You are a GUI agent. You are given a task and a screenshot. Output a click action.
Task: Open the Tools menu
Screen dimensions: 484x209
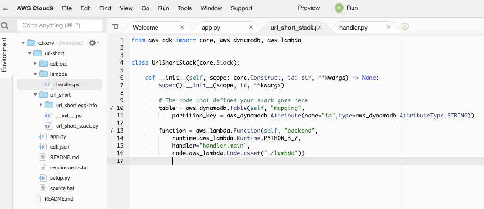(185, 8)
